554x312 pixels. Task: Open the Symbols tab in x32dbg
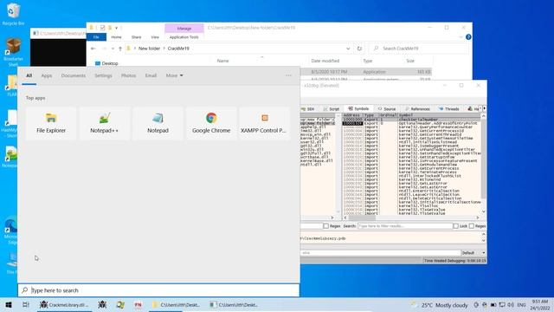tap(358, 108)
